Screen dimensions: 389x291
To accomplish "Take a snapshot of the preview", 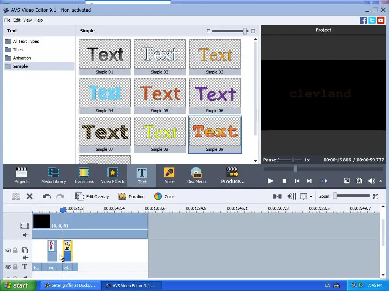I will (x=359, y=181).
